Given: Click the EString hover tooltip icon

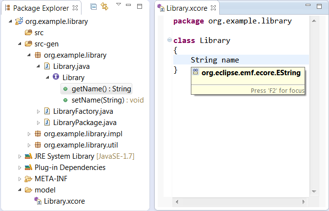Looking at the screenshot, I should (x=195, y=73).
